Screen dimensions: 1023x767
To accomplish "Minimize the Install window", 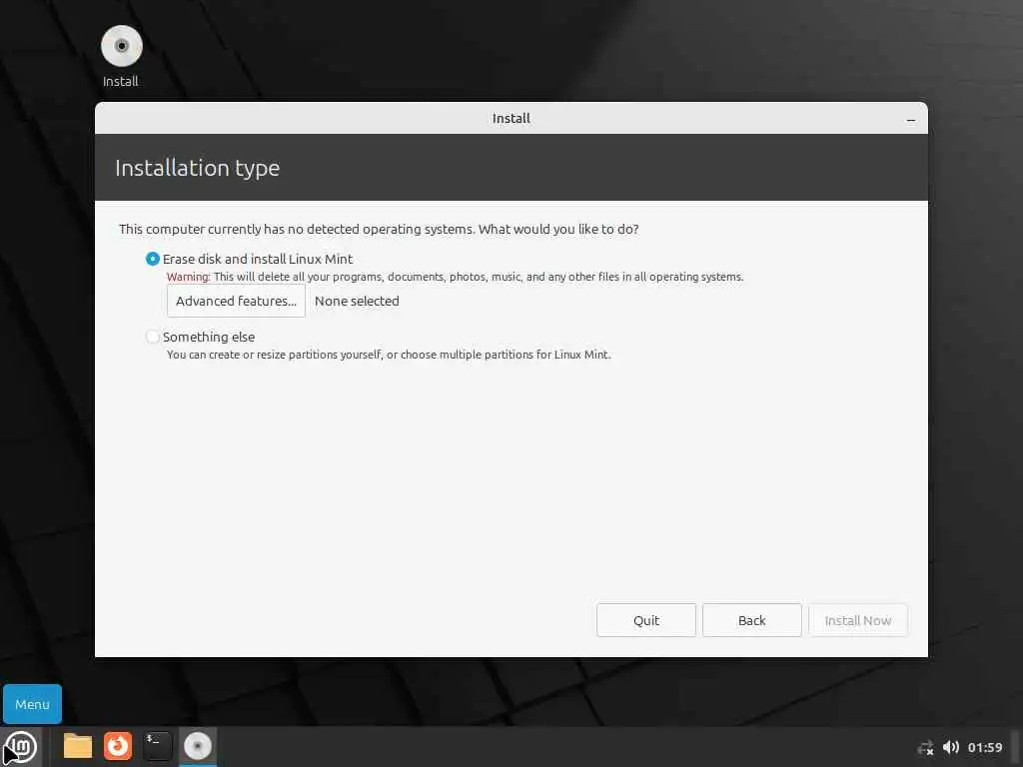I will (911, 120).
